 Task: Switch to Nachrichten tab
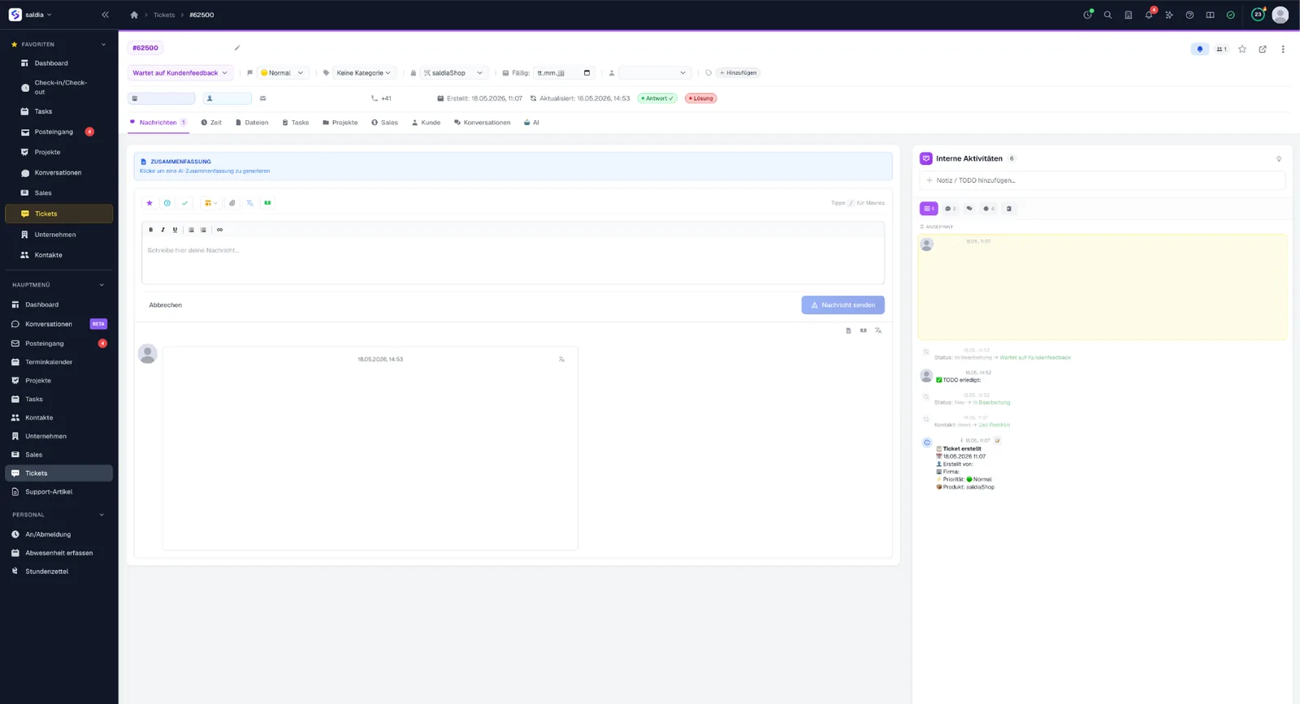tap(158, 123)
